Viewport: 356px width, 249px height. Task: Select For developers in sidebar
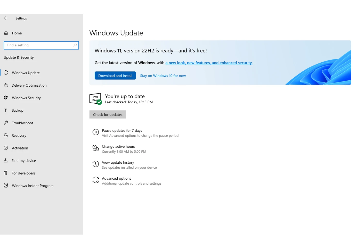23,173
